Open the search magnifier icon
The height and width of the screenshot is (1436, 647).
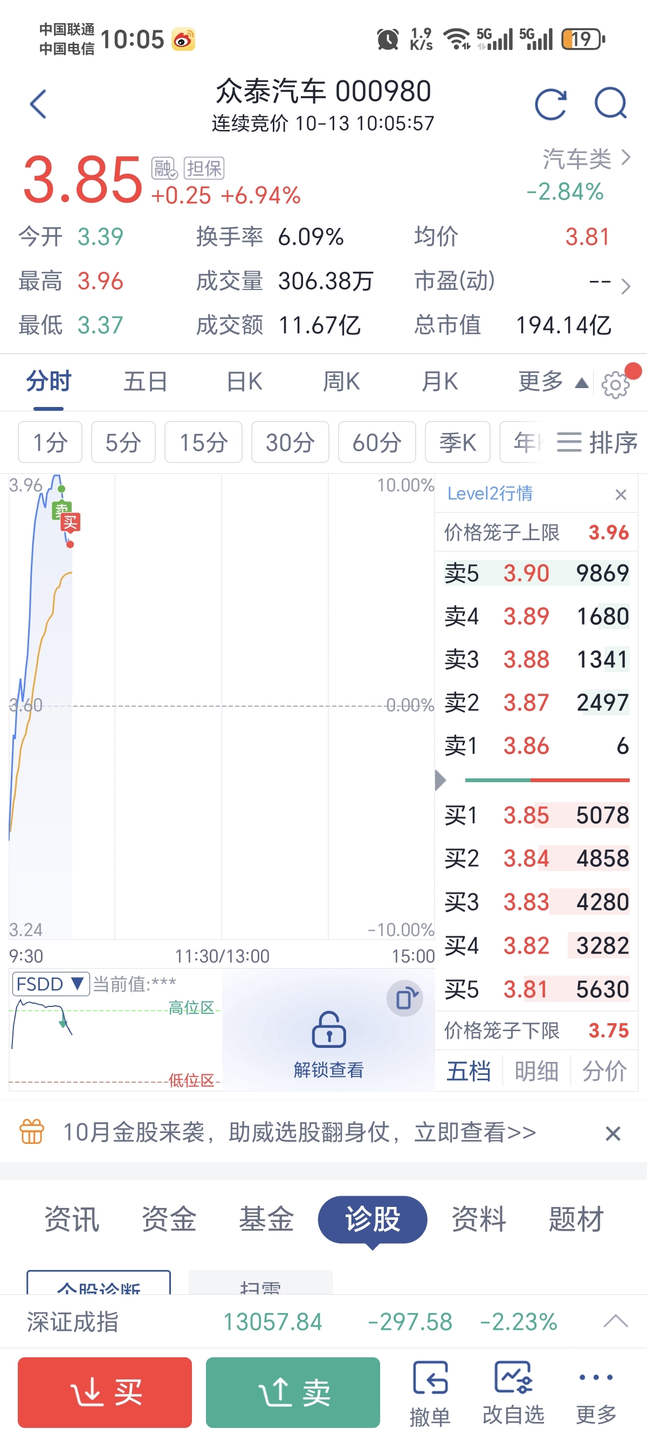611,103
